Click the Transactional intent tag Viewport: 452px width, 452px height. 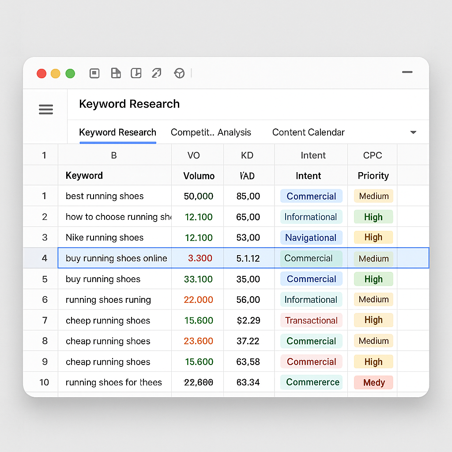(x=311, y=320)
